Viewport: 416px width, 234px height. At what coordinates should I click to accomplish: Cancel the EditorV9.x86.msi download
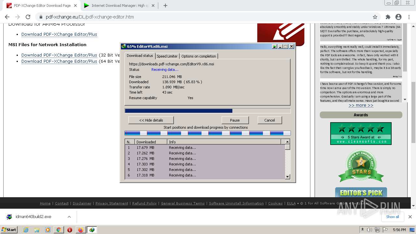tap(269, 120)
